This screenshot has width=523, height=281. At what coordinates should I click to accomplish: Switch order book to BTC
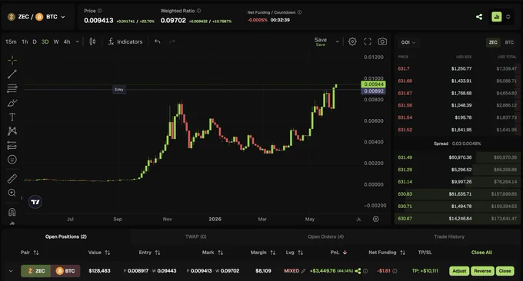(x=509, y=42)
